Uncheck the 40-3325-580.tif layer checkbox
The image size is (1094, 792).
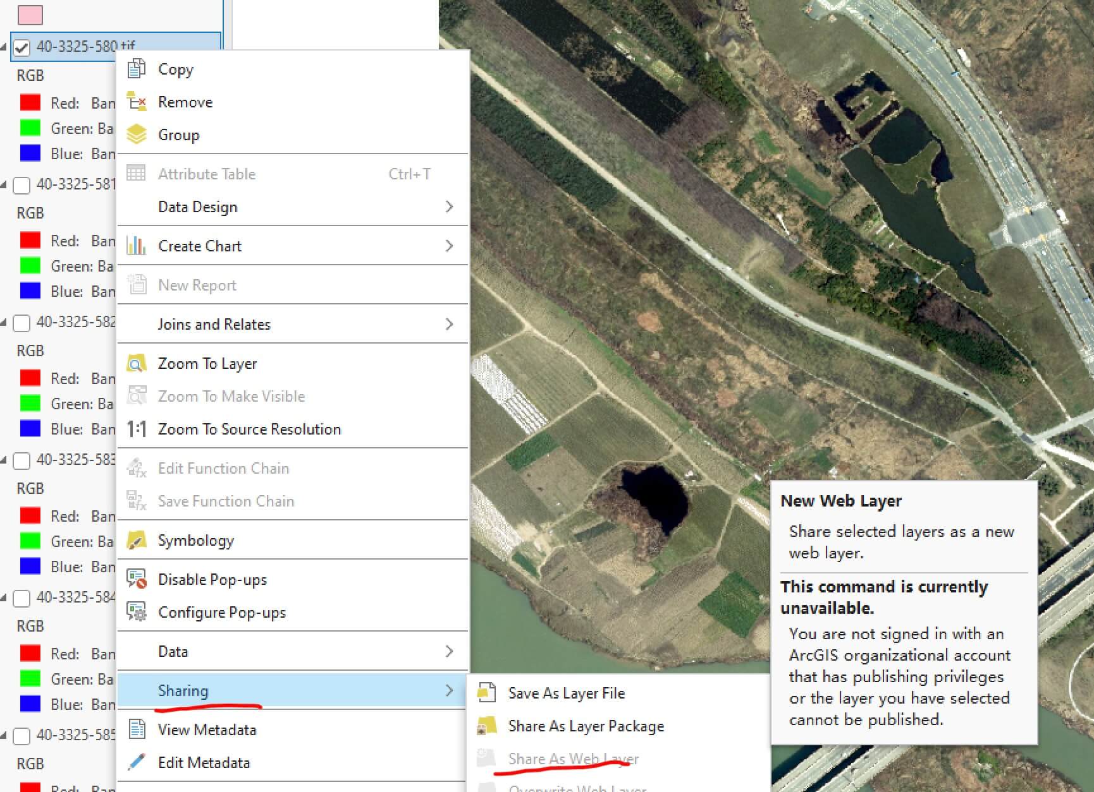[22, 47]
